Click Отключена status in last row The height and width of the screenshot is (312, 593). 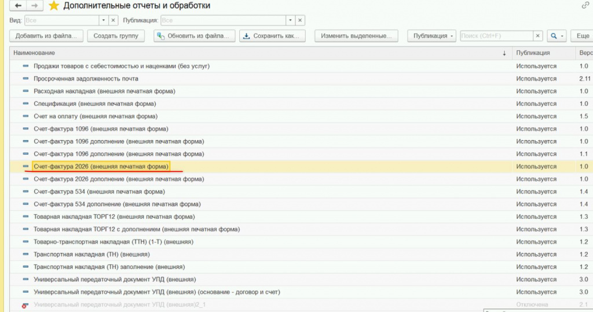(532, 305)
